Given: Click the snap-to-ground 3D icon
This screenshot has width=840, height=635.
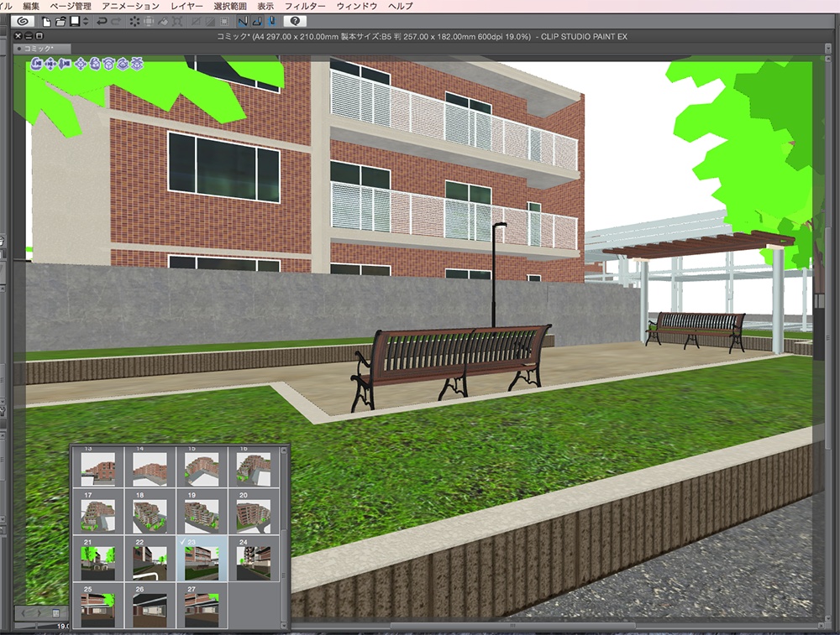Looking at the screenshot, I should click(137, 63).
